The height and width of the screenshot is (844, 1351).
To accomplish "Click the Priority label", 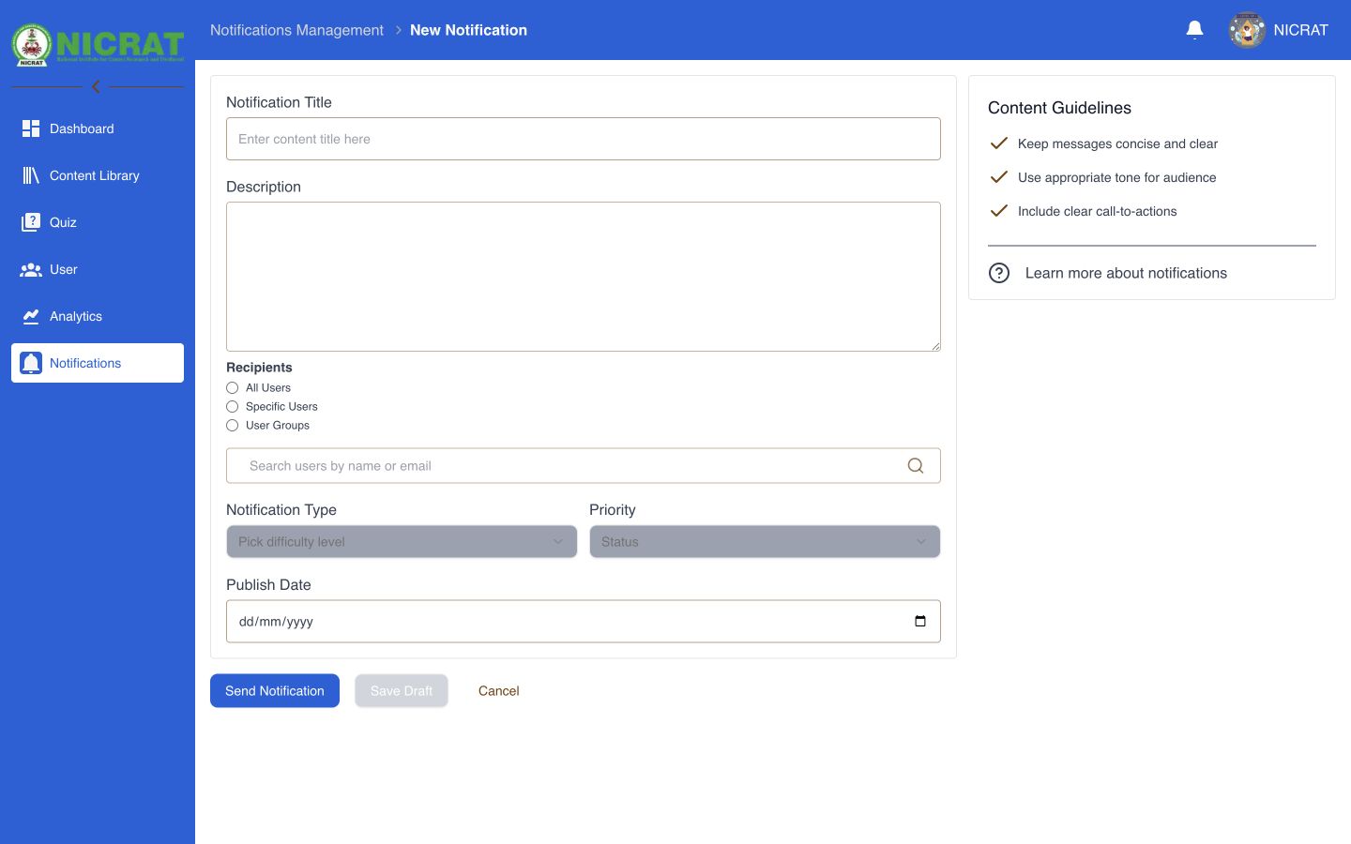I will [x=613, y=510].
